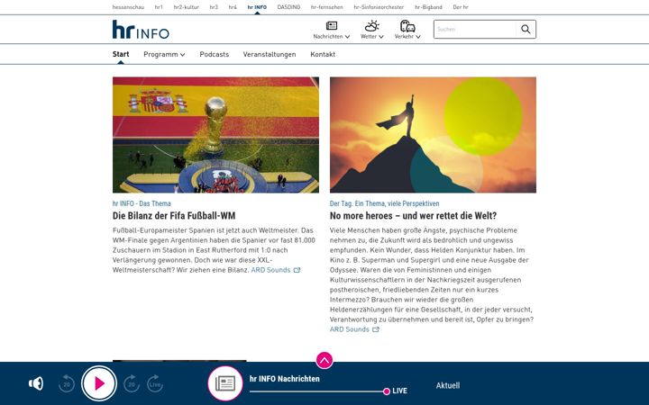Click the external link icon after the Fußball-WM text
Screen dimensions: 649x405
click(297, 270)
